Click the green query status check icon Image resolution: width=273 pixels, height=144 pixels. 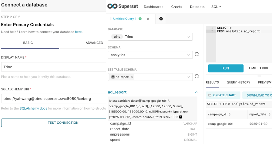[x=140, y=19]
